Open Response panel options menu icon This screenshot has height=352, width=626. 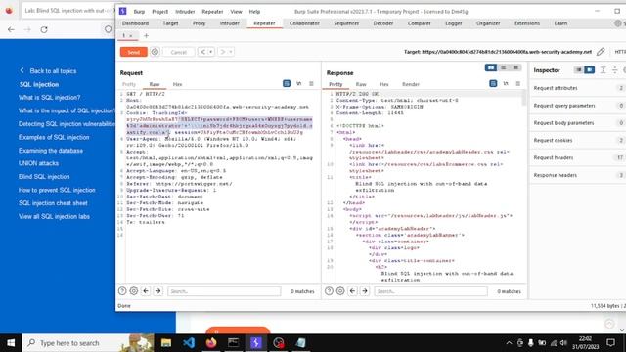(x=517, y=83)
